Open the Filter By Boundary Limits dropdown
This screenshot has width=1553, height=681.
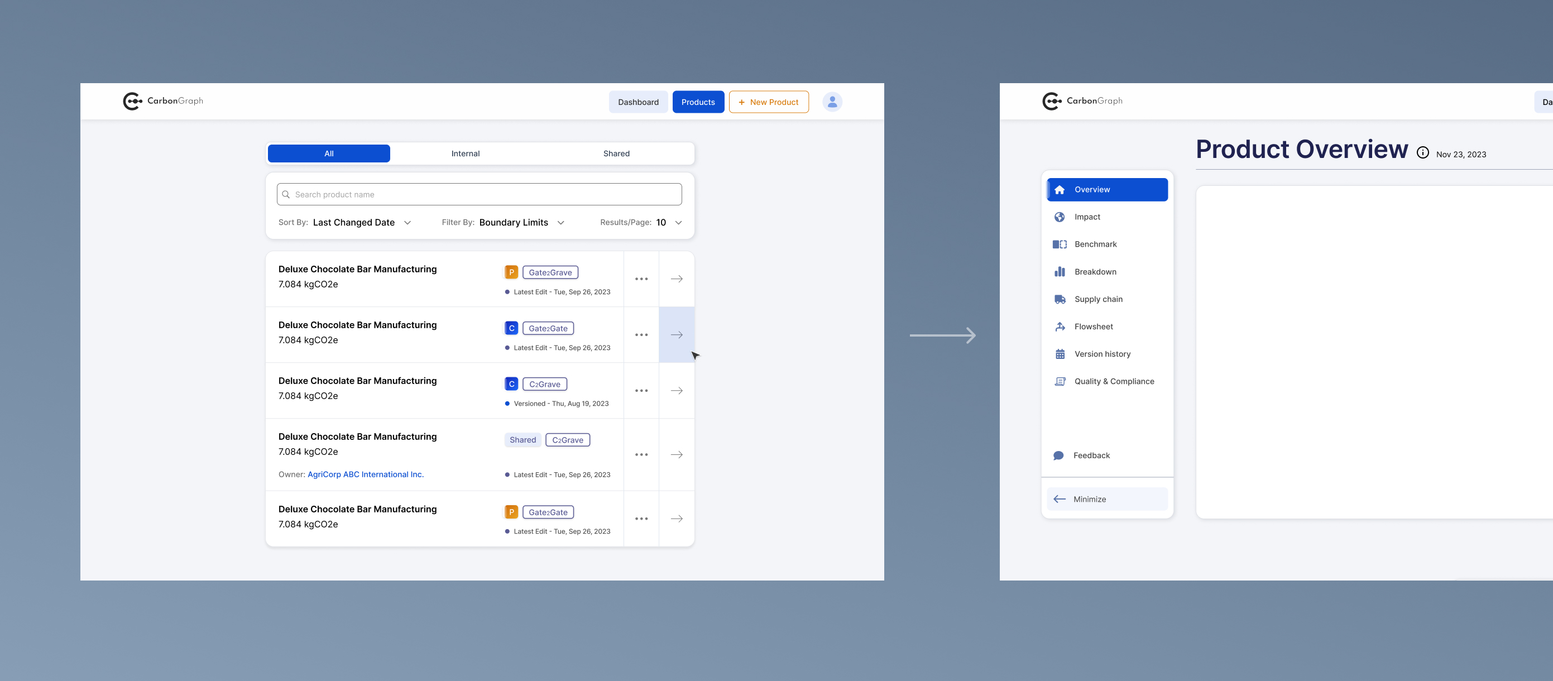[x=560, y=222]
